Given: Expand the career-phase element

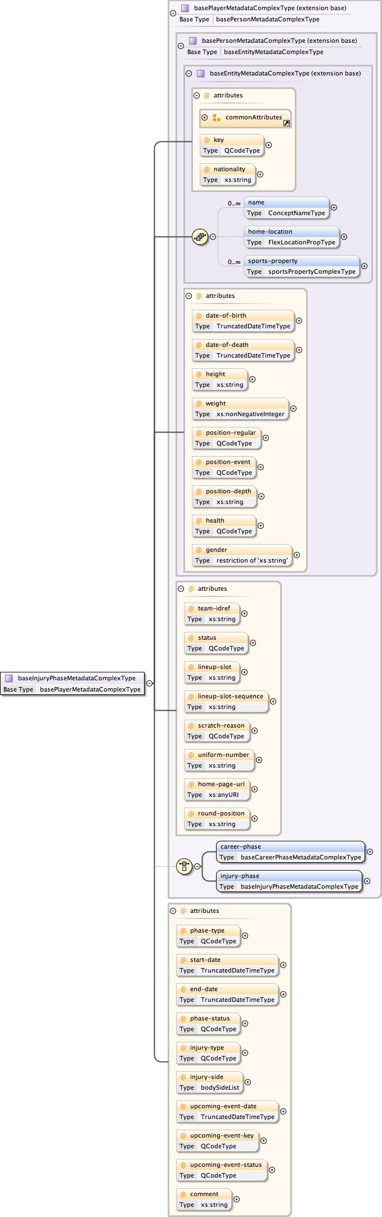Looking at the screenshot, I should click(370, 852).
